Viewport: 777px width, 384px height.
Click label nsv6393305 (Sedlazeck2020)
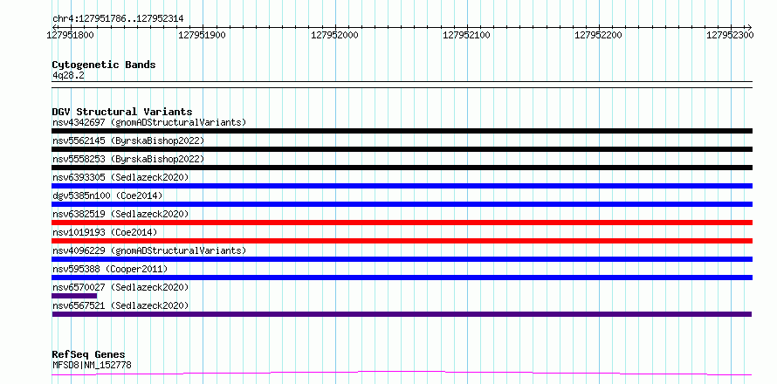[120, 177]
